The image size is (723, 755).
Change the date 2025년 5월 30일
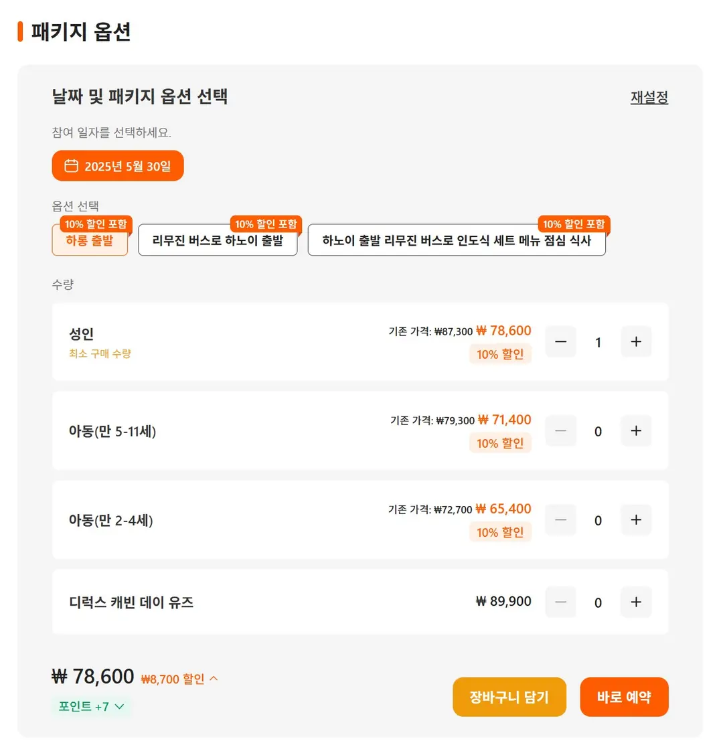tap(118, 165)
